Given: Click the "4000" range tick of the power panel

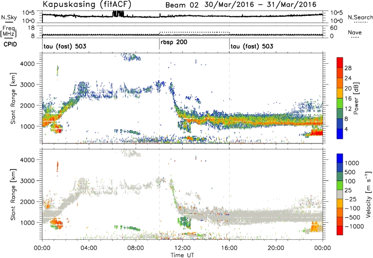Looking at the screenshot, I should point(27,64).
